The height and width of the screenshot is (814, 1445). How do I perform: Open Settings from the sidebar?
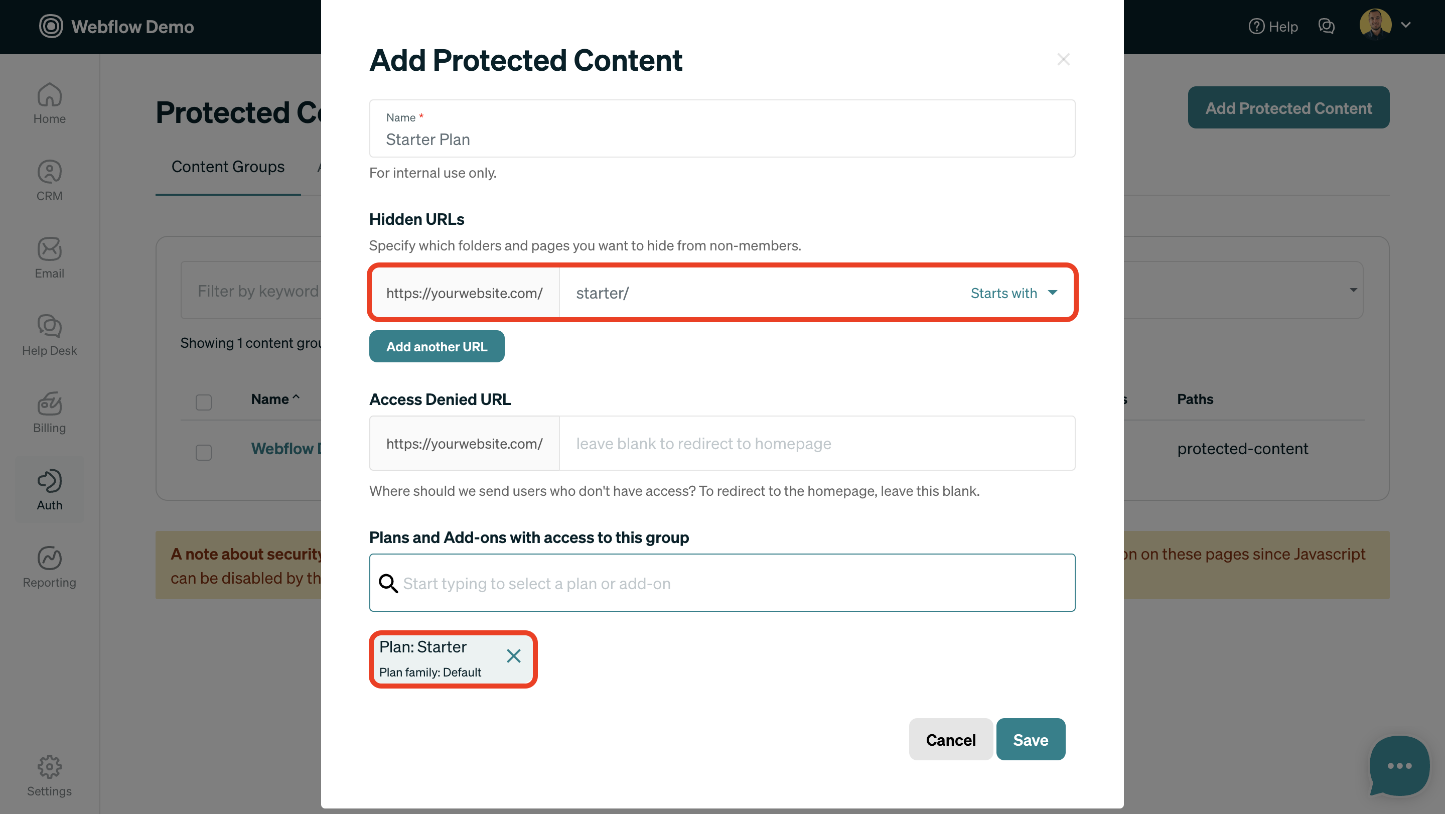[49, 776]
